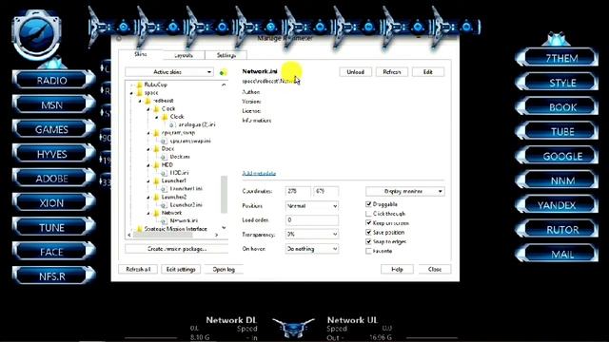Collapse the Network folder arrow
This screenshot has width=609, height=342.
[148, 213]
